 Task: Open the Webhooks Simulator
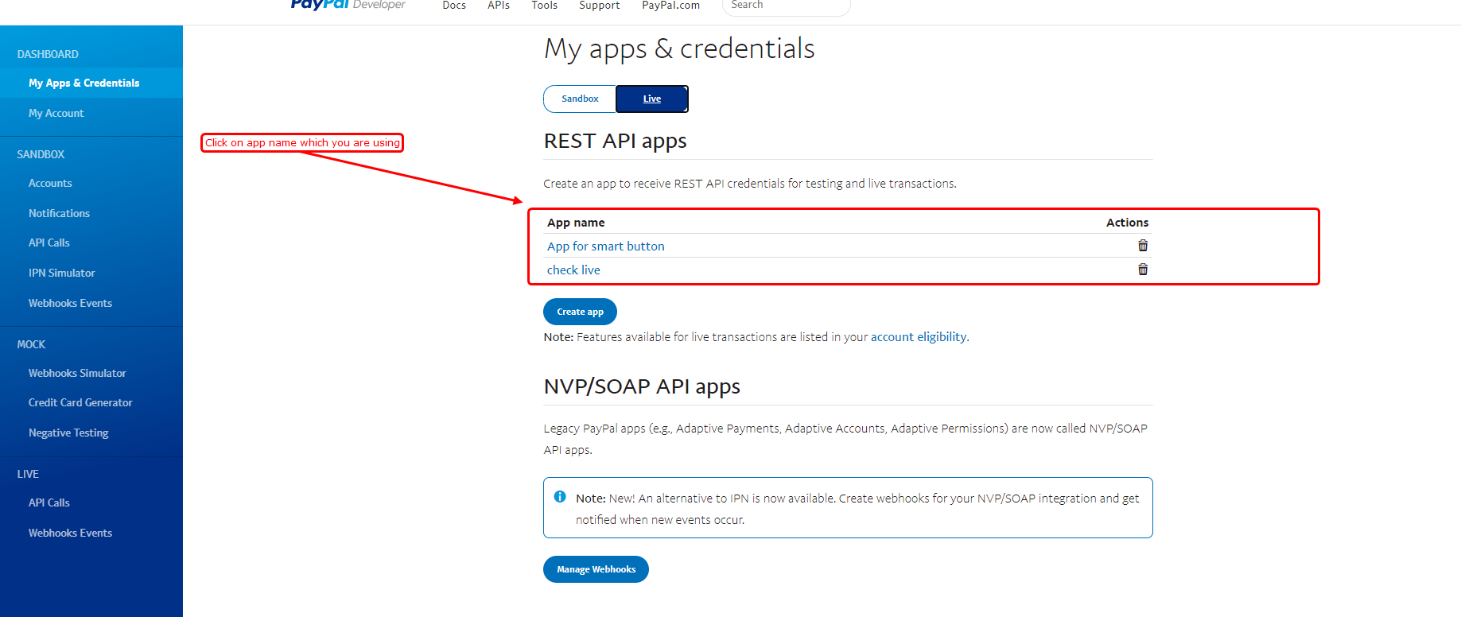click(x=77, y=373)
